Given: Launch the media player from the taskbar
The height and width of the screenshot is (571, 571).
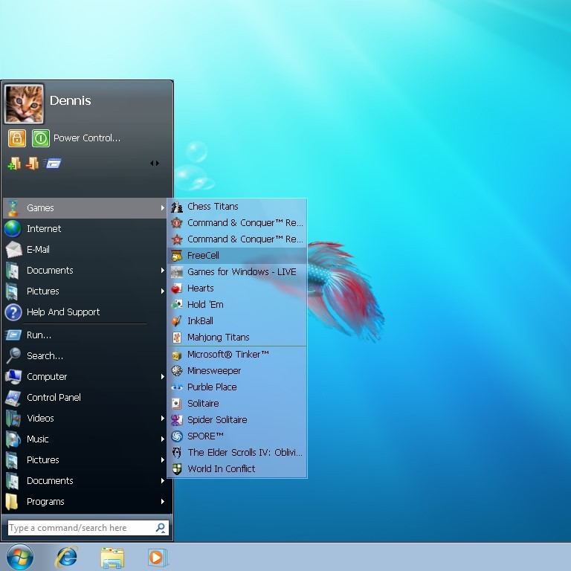Looking at the screenshot, I should click(157, 556).
